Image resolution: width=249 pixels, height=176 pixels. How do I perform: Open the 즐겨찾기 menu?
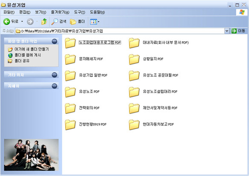tap(60, 12)
